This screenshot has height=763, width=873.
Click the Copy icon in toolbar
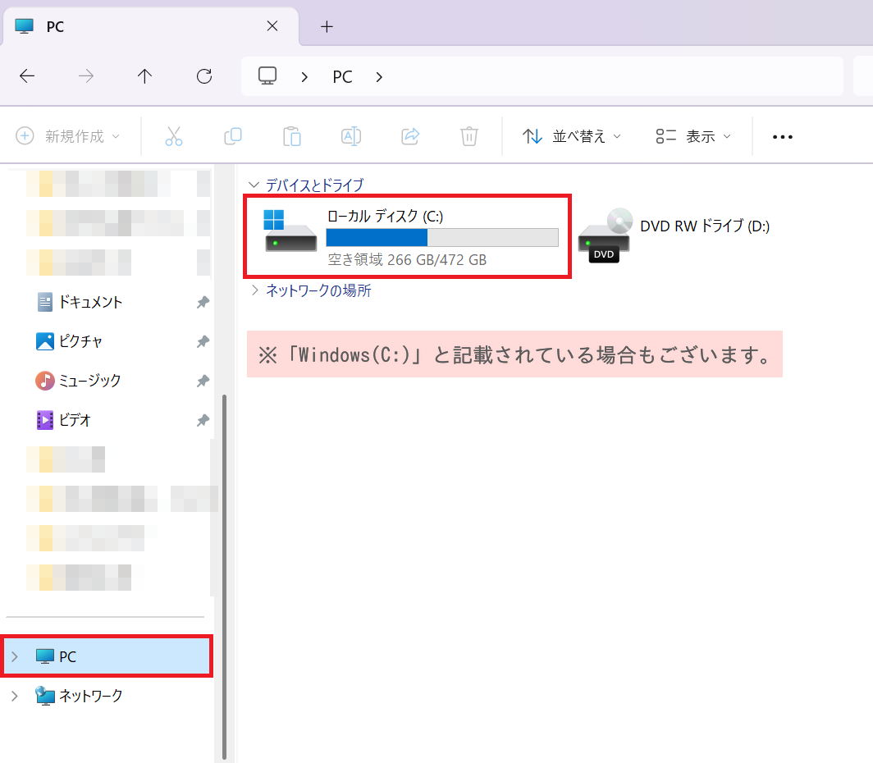232,136
